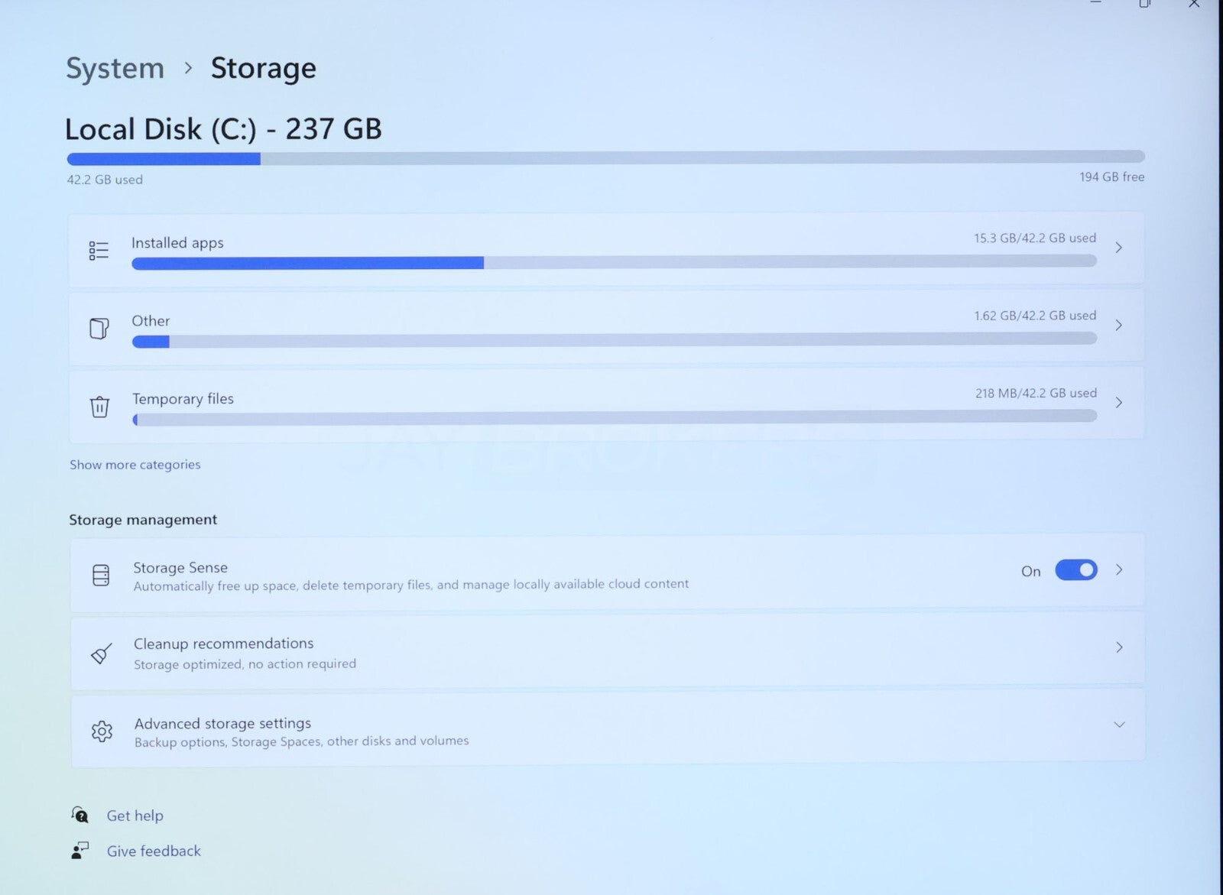Click Show more categories link

click(x=135, y=465)
